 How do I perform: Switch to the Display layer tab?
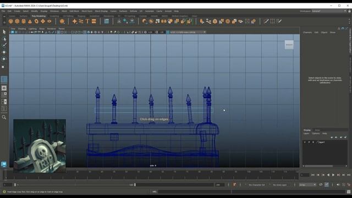click(x=307, y=130)
